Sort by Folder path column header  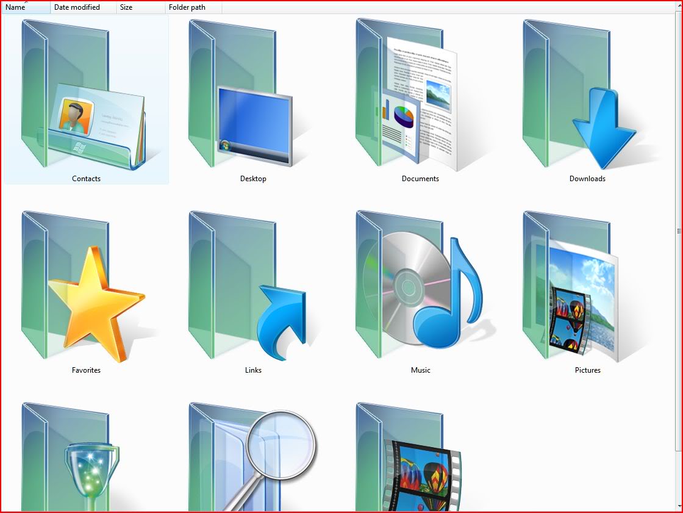point(193,7)
